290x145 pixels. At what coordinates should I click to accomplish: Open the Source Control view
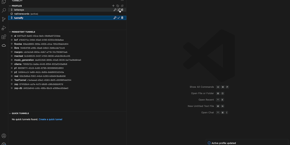[4, 19]
